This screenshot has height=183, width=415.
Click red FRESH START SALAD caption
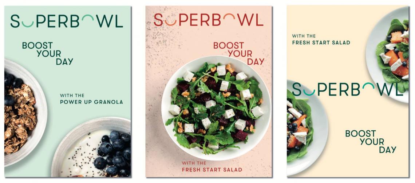point(212,170)
